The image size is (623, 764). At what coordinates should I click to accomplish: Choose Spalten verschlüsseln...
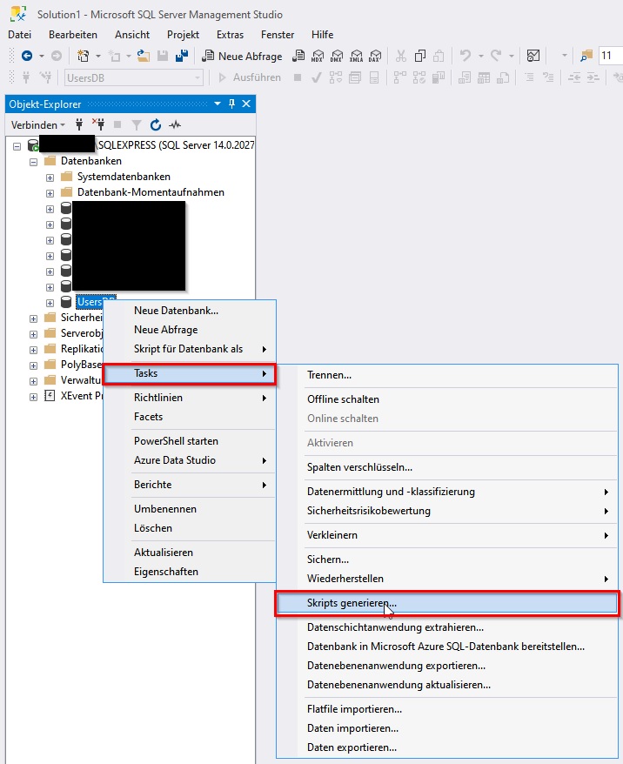[447, 467]
